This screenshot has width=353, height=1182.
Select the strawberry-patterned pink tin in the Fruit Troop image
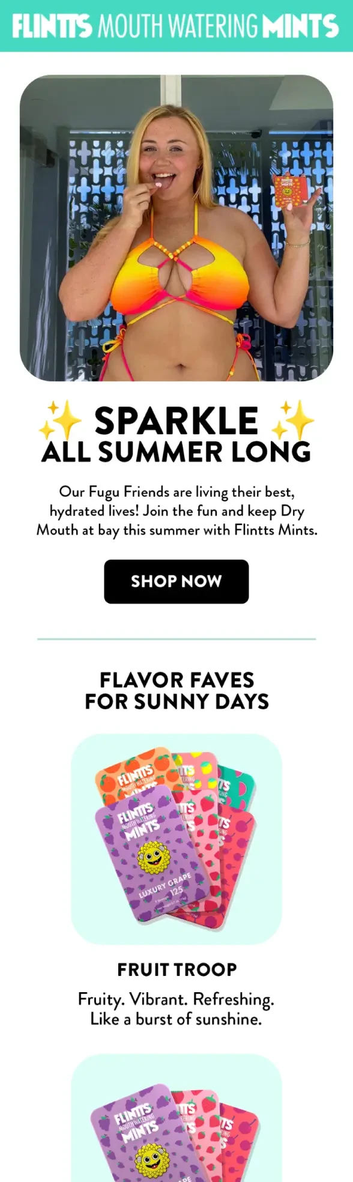pyautogui.click(x=201, y=853)
